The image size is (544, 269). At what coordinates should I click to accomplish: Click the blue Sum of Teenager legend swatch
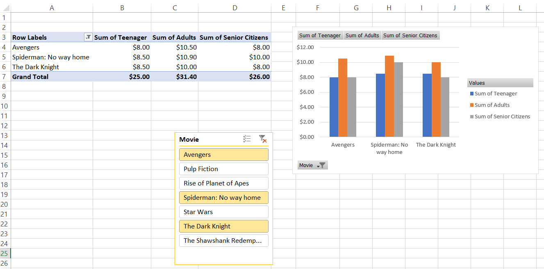coord(472,94)
